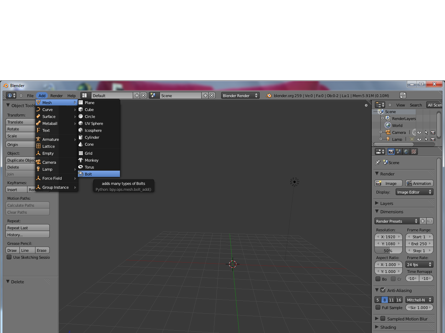Screen dimensions: 445x333
Task: Switch to Texture properties checker icon
Action: 414,152
